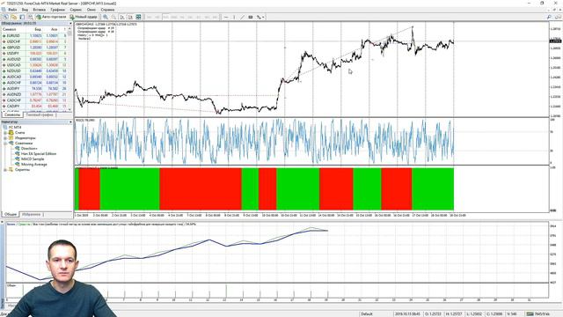The height and width of the screenshot is (317, 563).
Task: Select USDCHF row in Market Watch
Action: tap(34, 41)
